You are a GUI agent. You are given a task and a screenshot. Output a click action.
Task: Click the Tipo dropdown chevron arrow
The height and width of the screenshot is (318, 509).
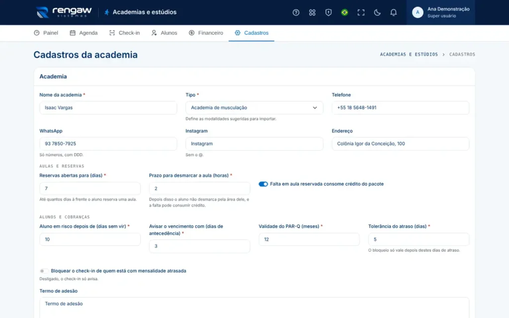(315, 108)
